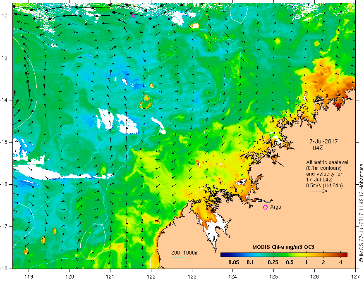This screenshot has width=364, height=281.
Task: Click the colorbar value '4'
Action: coord(340,262)
